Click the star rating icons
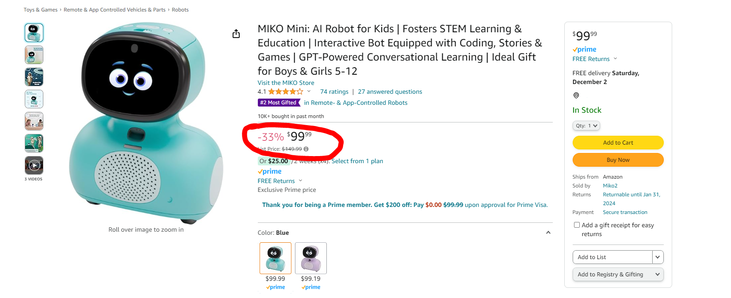 (286, 92)
